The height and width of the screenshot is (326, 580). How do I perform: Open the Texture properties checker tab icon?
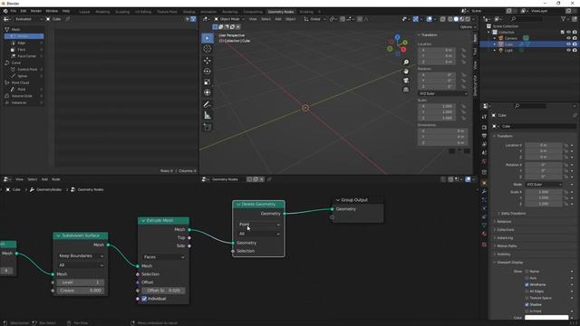(x=484, y=244)
